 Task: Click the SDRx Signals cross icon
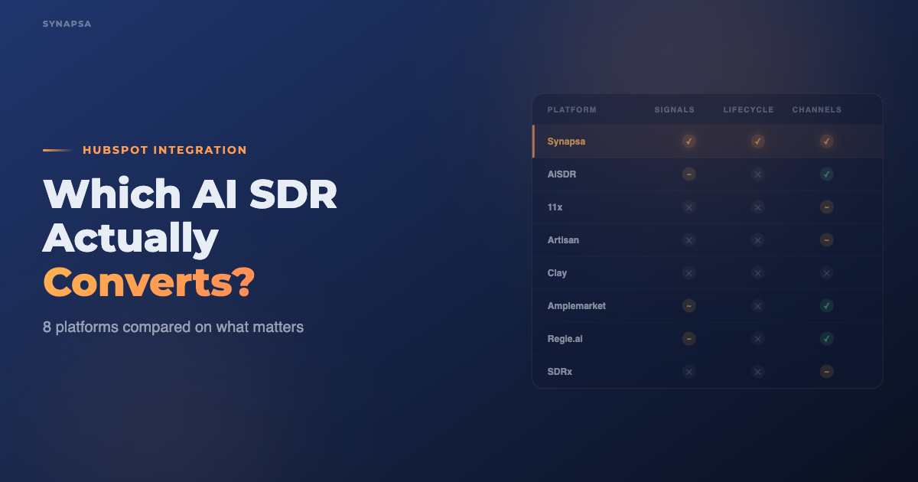click(688, 372)
